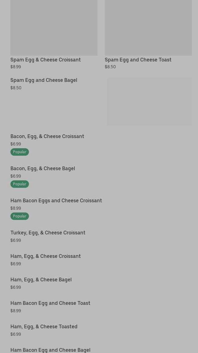Screen dimensions: 198x353
Task: Select the Spam Egg and Cheese Toast title
Action: (x=138, y=60)
